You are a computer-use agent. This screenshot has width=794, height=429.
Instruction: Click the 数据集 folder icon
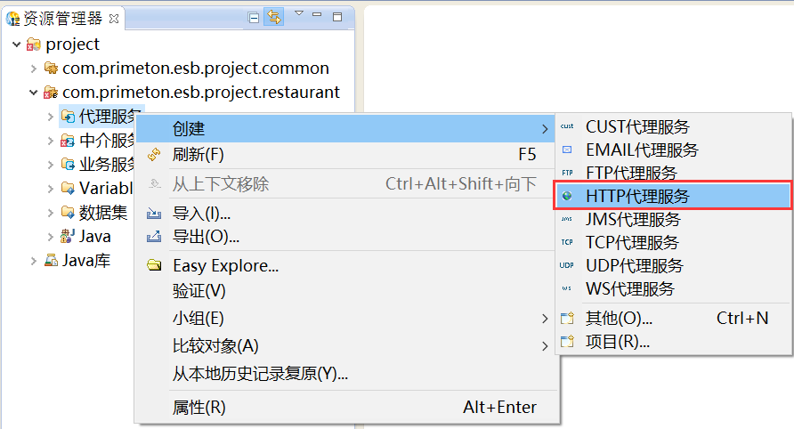[x=68, y=212]
